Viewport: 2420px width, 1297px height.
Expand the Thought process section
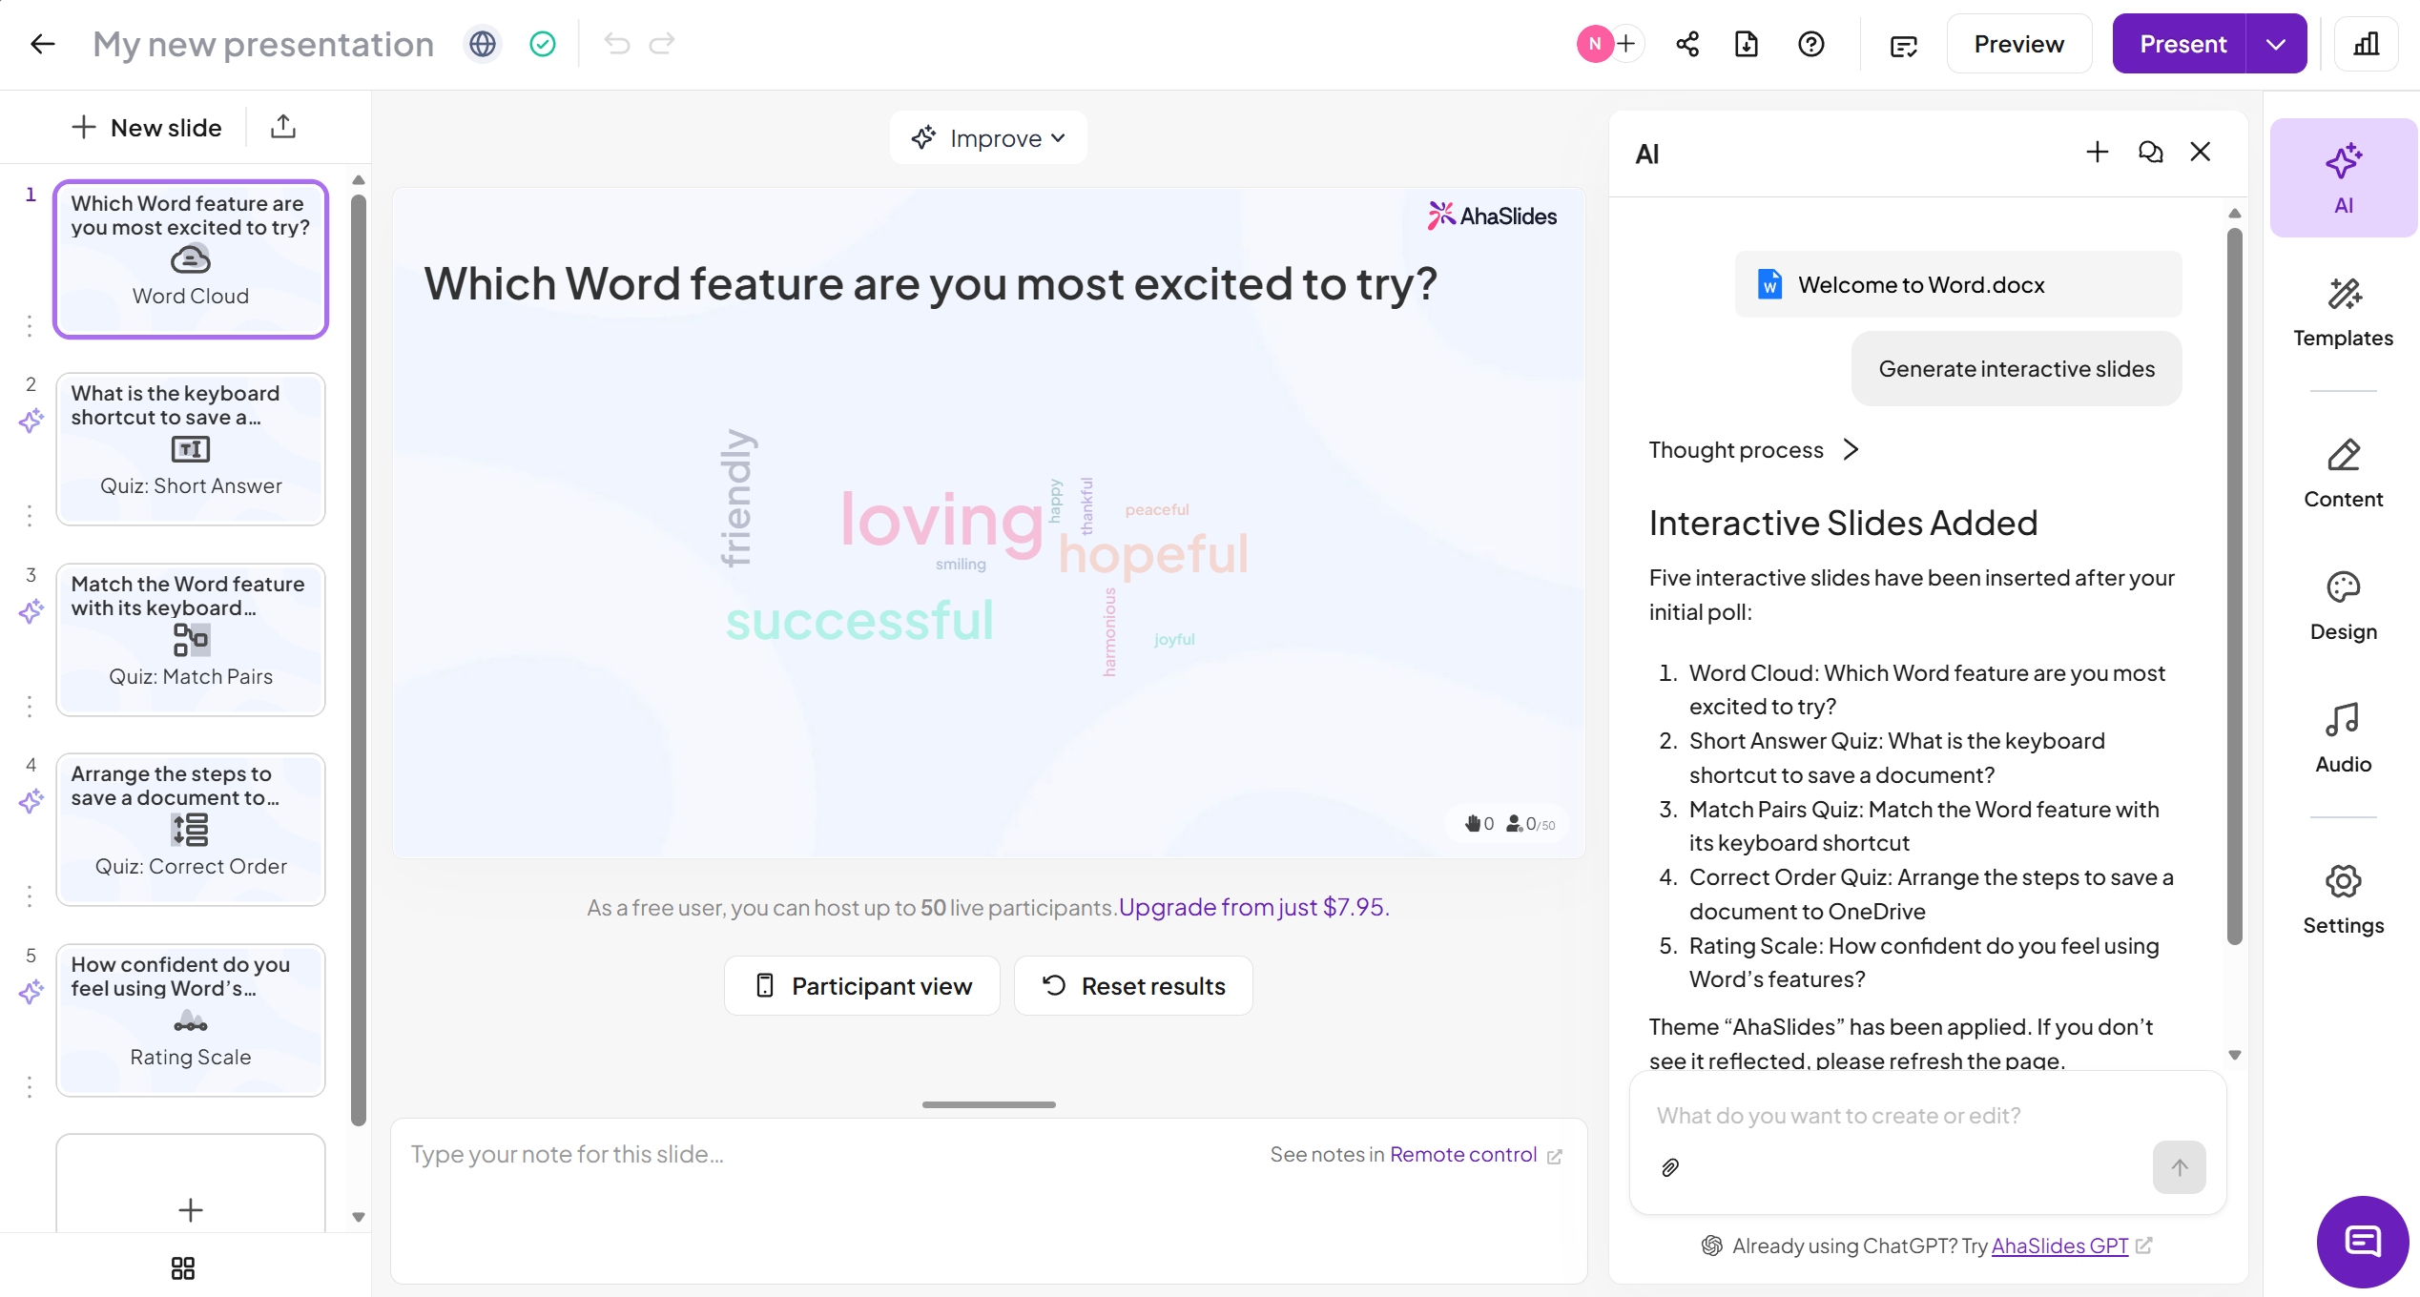tap(1753, 450)
